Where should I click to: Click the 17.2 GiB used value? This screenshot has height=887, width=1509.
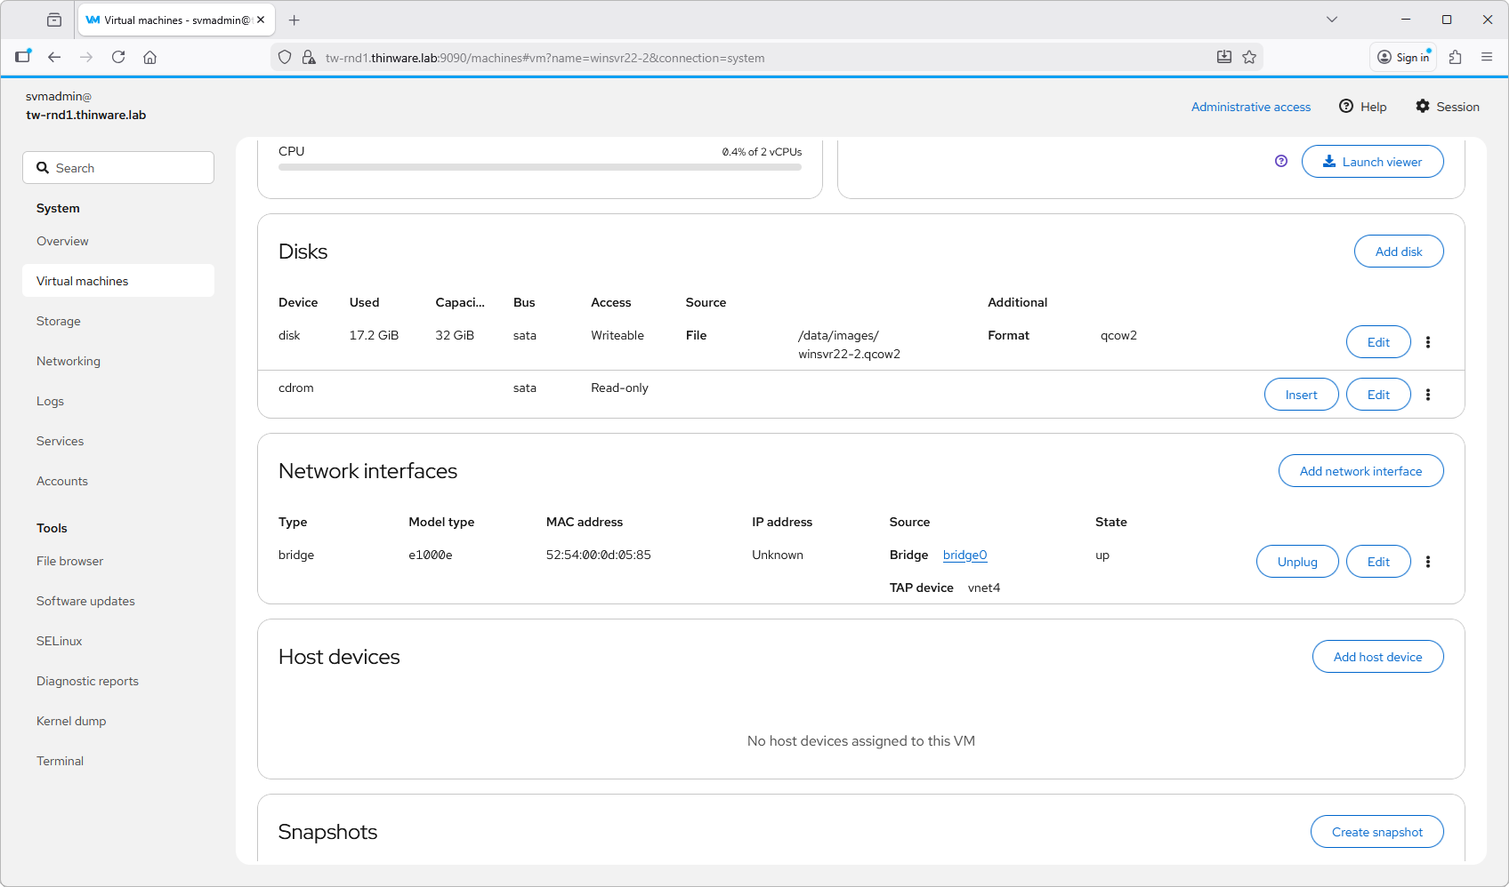point(374,335)
